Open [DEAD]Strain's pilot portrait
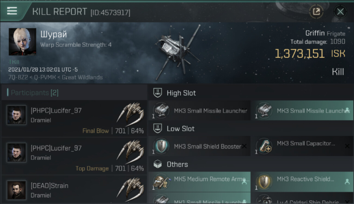 tap(17, 190)
